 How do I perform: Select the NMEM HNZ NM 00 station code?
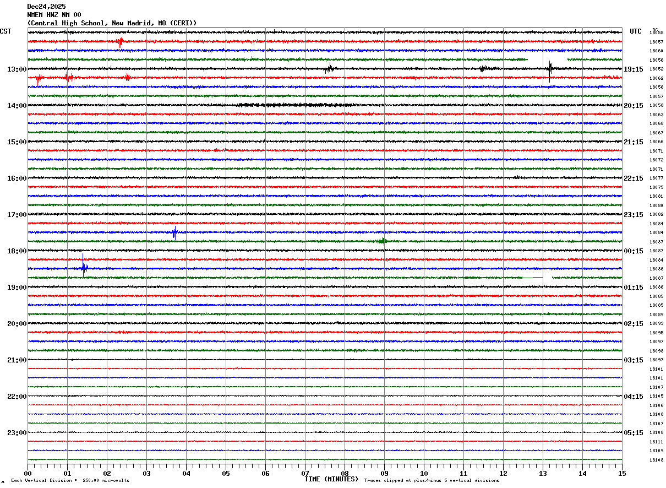click(54, 15)
